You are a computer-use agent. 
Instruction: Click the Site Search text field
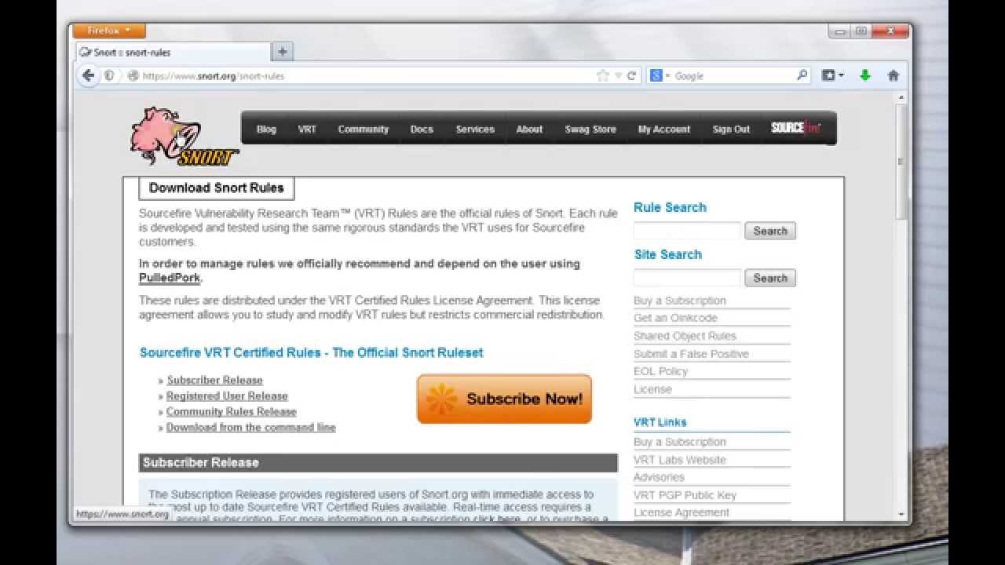tap(687, 278)
